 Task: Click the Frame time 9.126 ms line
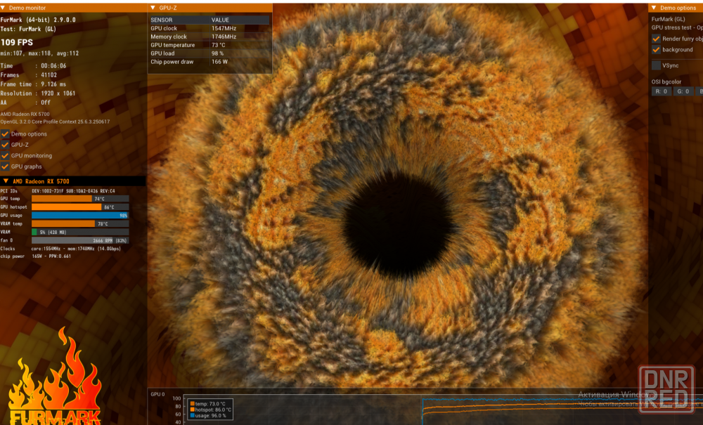[x=33, y=84]
